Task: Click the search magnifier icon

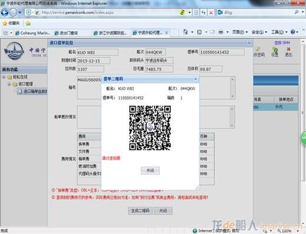Action: 297,12
